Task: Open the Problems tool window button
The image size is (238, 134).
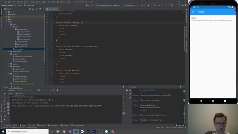Action: (x=41, y=125)
